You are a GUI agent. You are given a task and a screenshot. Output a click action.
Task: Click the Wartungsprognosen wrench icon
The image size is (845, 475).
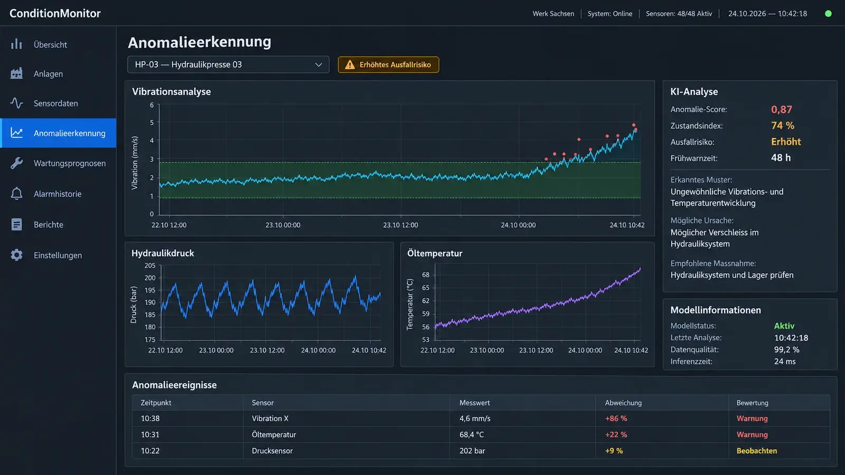[16, 163]
